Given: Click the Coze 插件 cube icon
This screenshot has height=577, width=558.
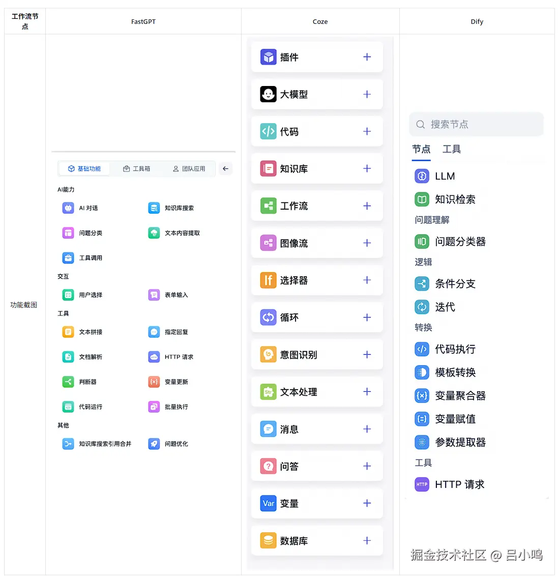Looking at the screenshot, I should (268, 57).
